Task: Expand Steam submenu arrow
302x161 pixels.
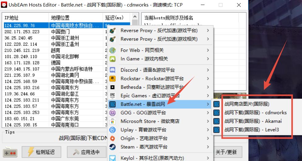Action: tap(208, 147)
